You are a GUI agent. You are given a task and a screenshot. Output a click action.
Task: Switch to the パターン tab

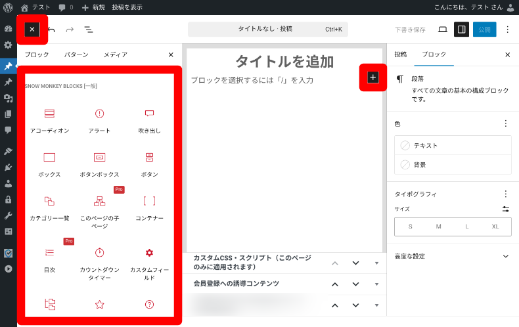pos(76,55)
